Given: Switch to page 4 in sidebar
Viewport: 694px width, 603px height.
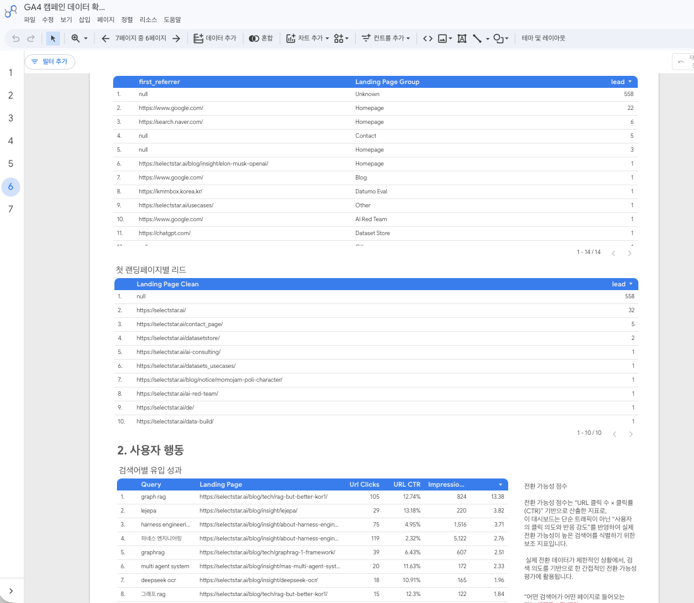Looking at the screenshot, I should point(11,141).
